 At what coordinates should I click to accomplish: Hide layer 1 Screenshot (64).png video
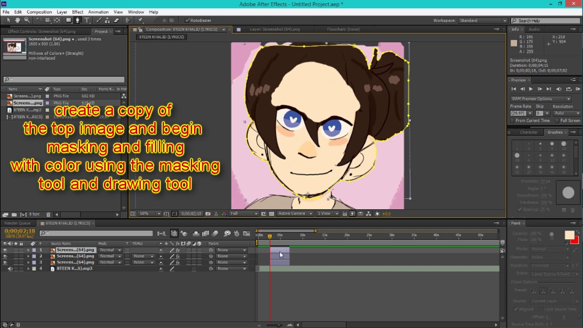(5, 250)
